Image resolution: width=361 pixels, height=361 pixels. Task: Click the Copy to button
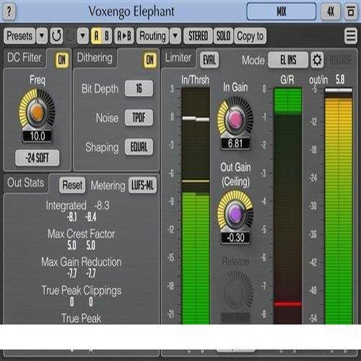point(250,36)
